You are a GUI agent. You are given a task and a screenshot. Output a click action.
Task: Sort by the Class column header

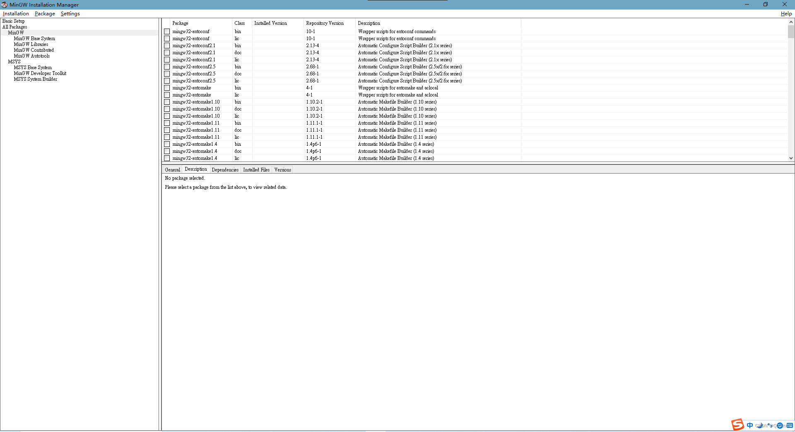(242, 23)
